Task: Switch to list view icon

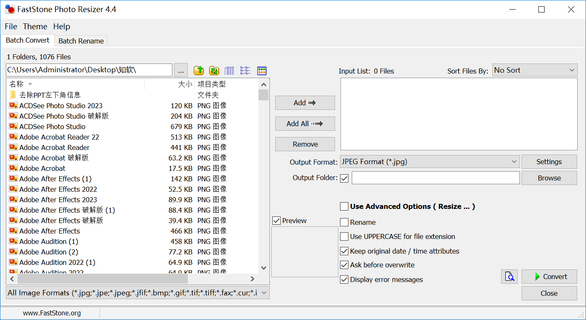Action: click(246, 70)
